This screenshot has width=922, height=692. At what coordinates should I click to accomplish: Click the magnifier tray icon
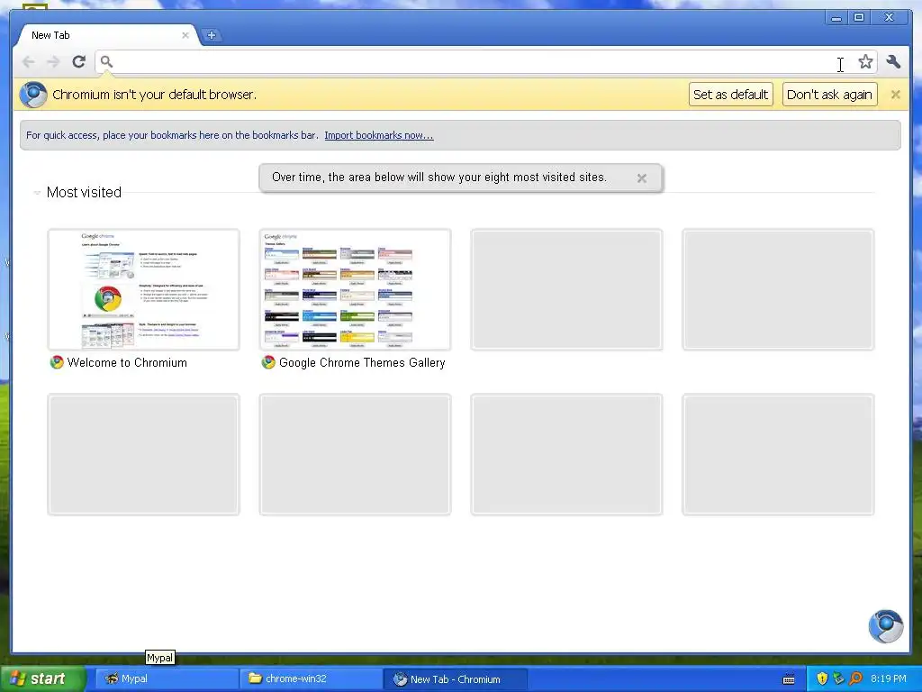855,678
